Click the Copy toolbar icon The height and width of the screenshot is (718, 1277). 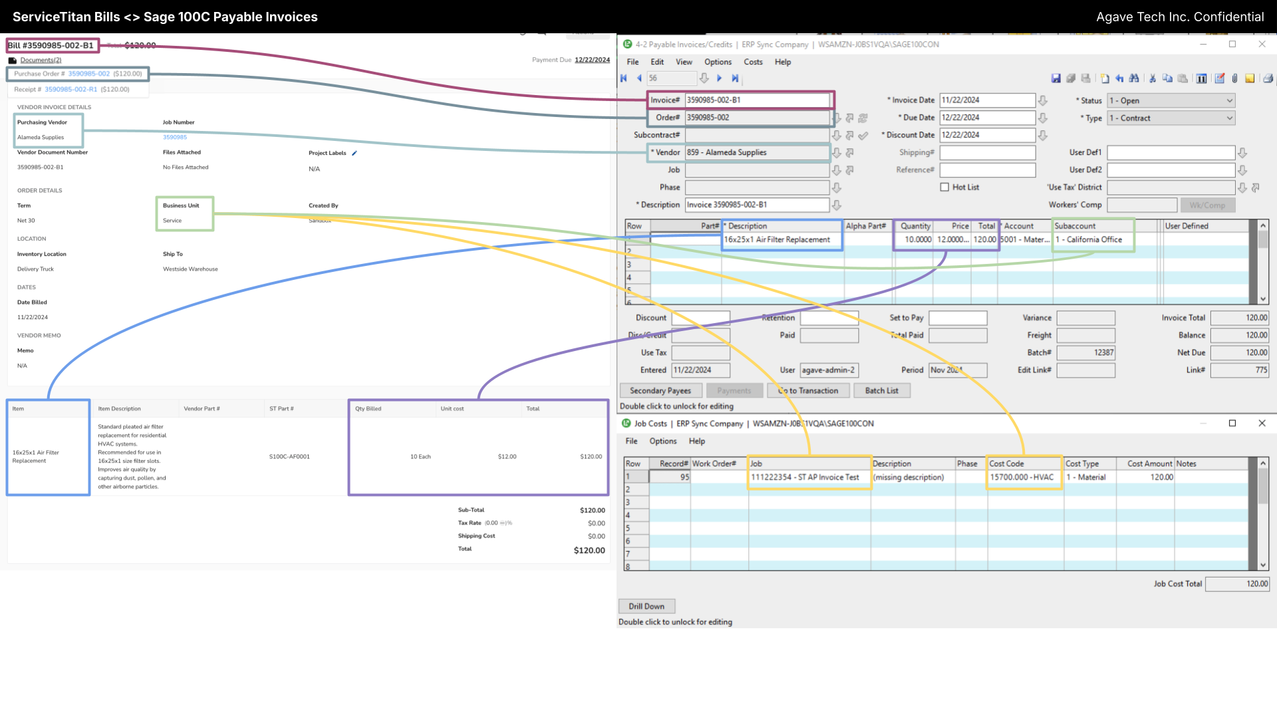coord(1167,78)
